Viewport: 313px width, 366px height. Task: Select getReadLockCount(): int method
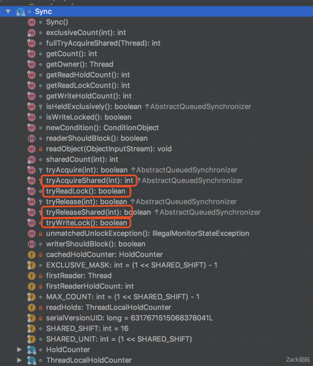tap(88, 86)
